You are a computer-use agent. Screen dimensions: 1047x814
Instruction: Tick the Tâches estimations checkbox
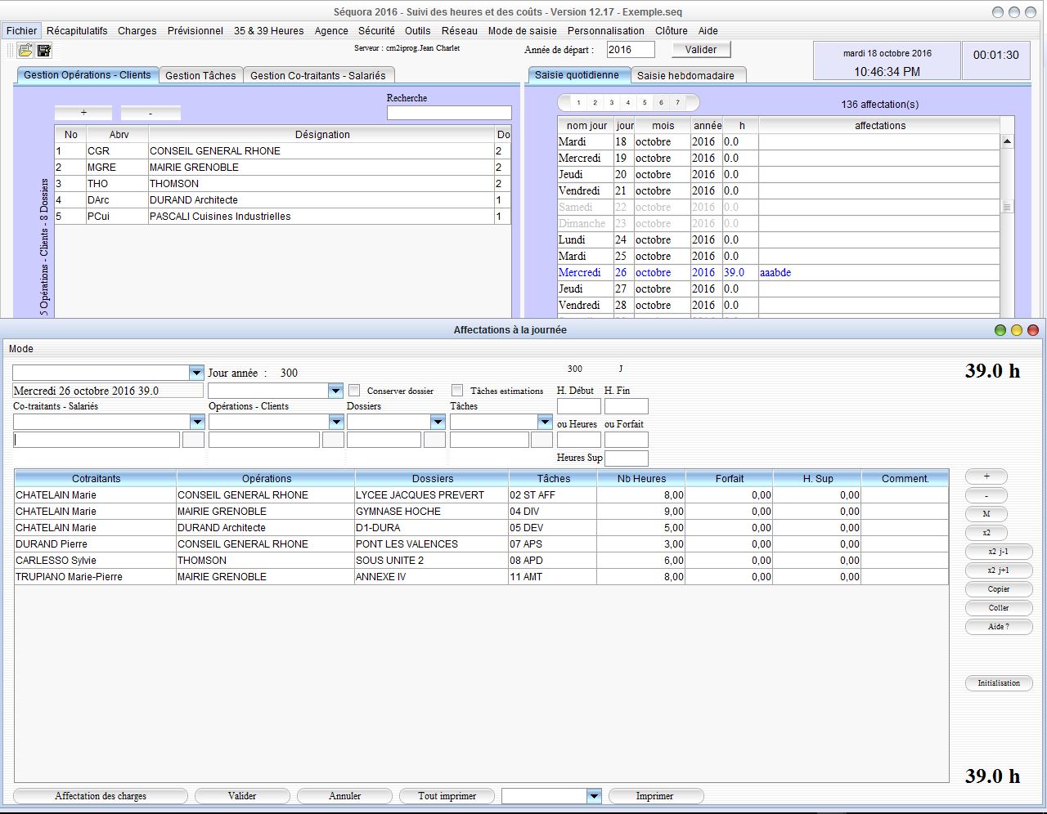coord(457,391)
